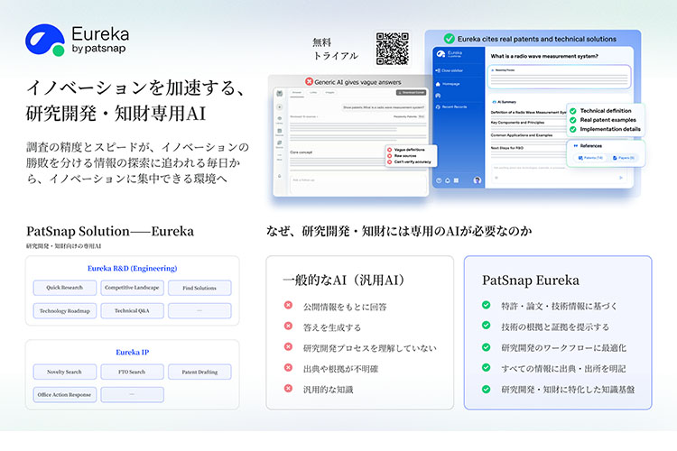Click the Homepage icon in Eureka sidebar
677x451 pixels.
click(438, 84)
